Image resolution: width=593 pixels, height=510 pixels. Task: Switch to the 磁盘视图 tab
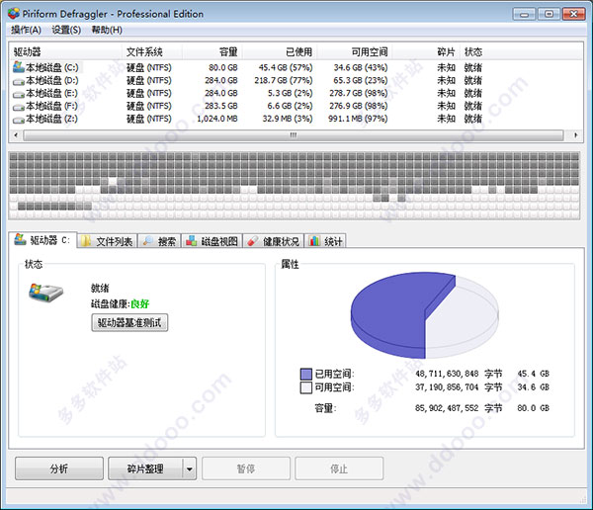coord(212,241)
